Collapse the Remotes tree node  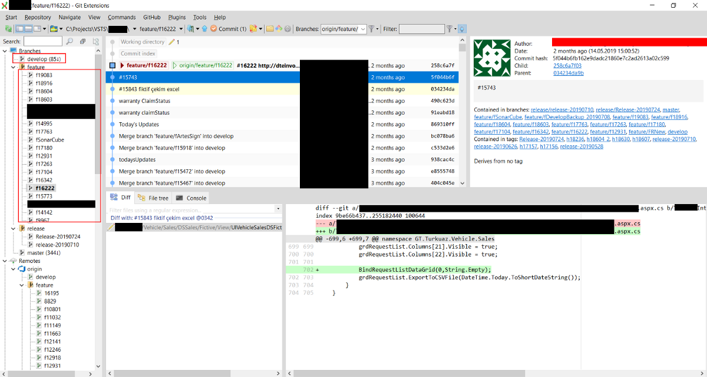(x=5, y=261)
